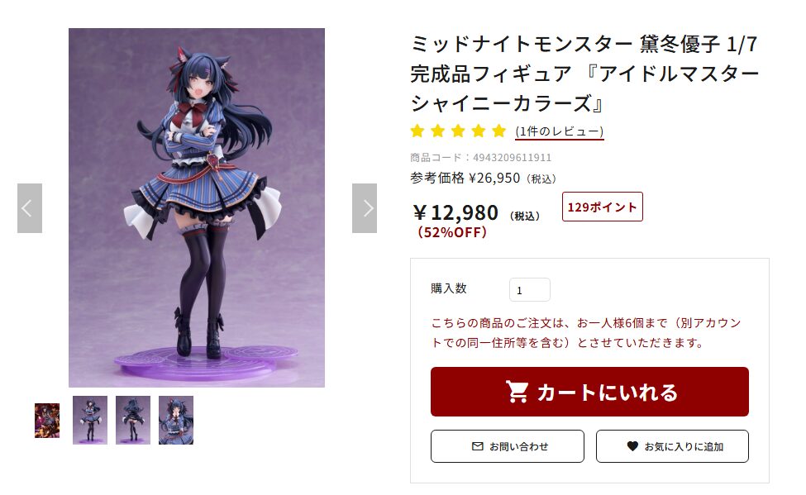Open the 1件のレビュー review link
The width and height of the screenshot is (806, 495).
click(560, 131)
